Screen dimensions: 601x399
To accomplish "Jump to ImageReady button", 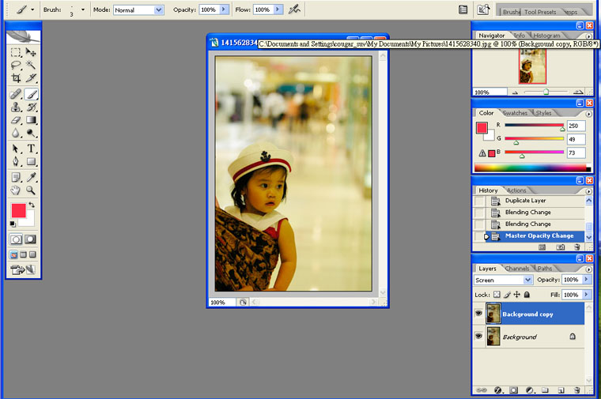I will click(23, 270).
